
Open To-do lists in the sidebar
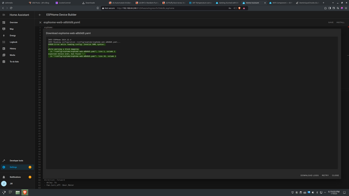[x=17, y=62]
